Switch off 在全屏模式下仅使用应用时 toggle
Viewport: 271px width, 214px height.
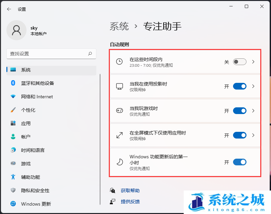point(240,135)
